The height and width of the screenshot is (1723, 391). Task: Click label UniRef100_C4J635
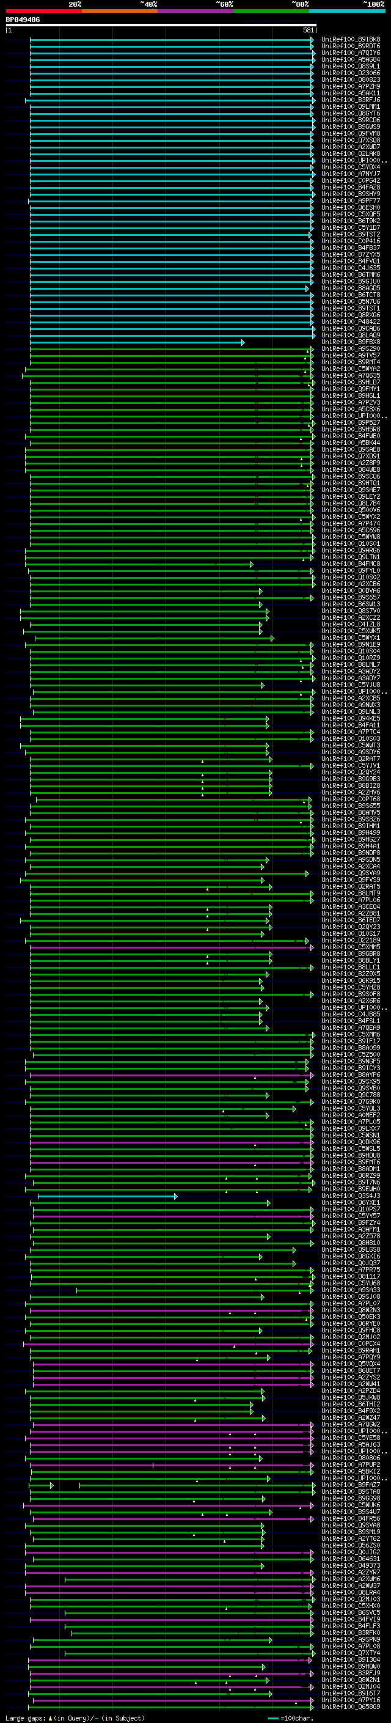350,268
